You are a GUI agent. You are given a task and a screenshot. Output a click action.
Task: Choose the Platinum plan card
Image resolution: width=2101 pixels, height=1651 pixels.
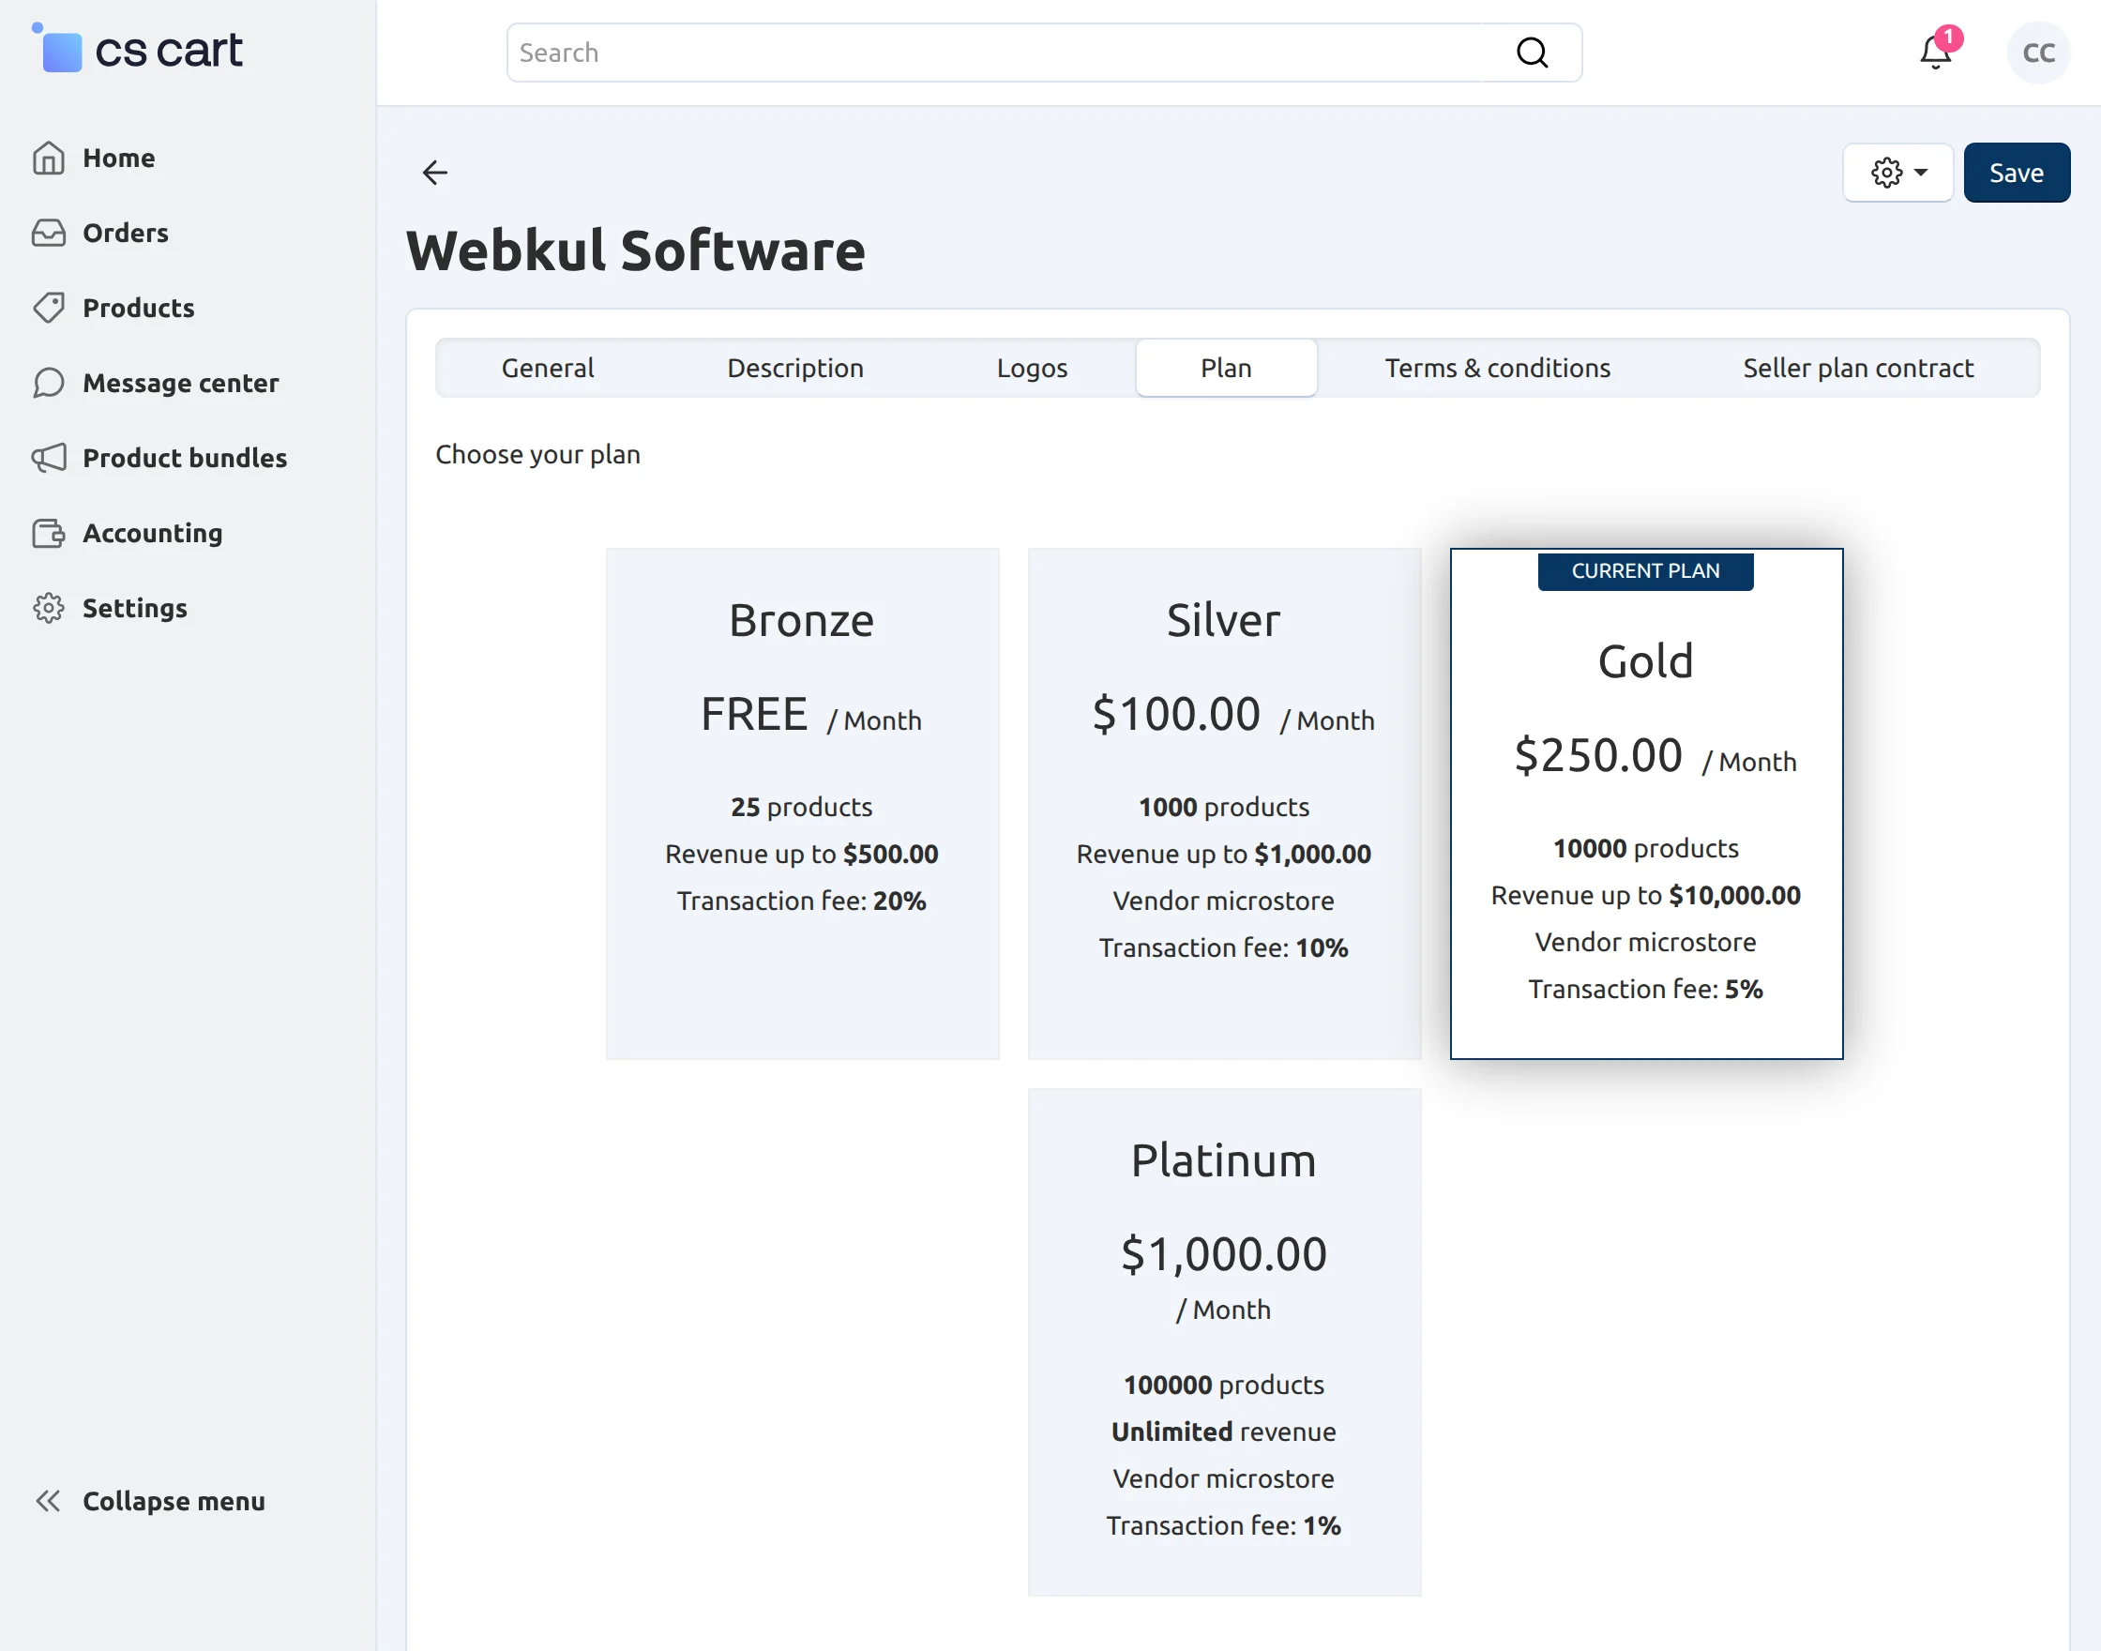click(1224, 1341)
